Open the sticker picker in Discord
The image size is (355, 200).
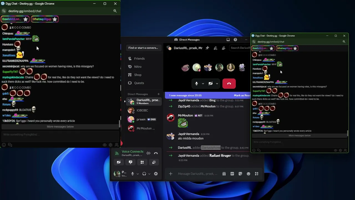point(240,174)
